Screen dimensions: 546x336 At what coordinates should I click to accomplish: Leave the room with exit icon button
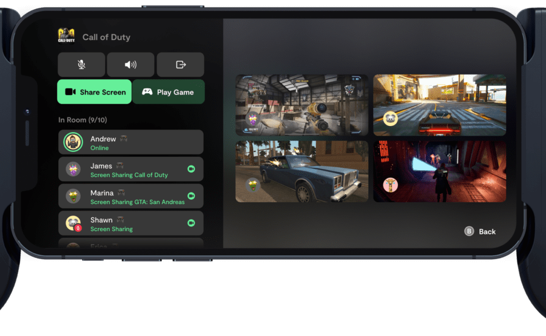tap(180, 65)
